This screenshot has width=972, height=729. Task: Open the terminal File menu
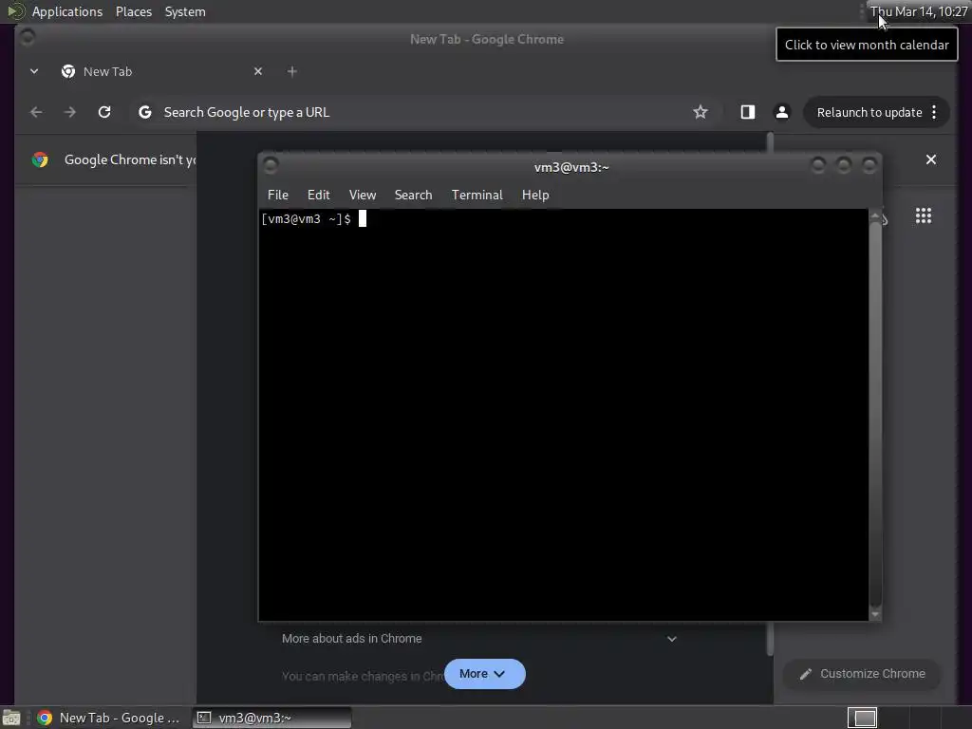click(x=278, y=195)
